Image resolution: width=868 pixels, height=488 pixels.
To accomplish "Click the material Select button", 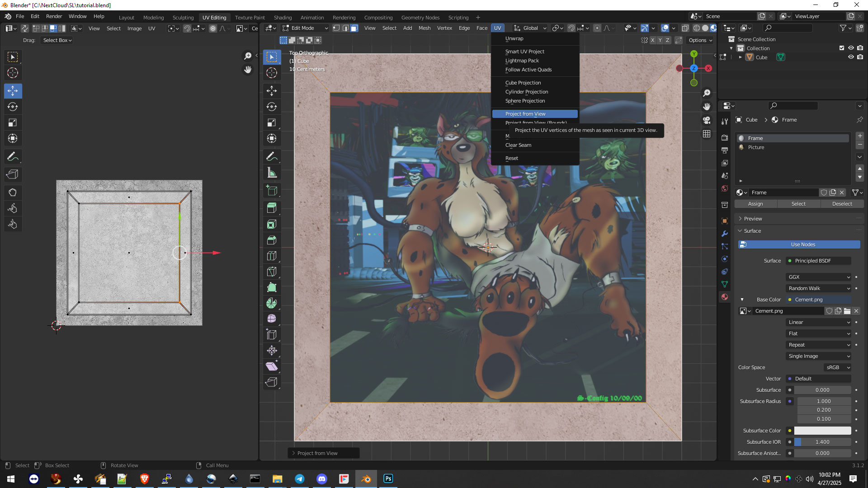I will [798, 204].
